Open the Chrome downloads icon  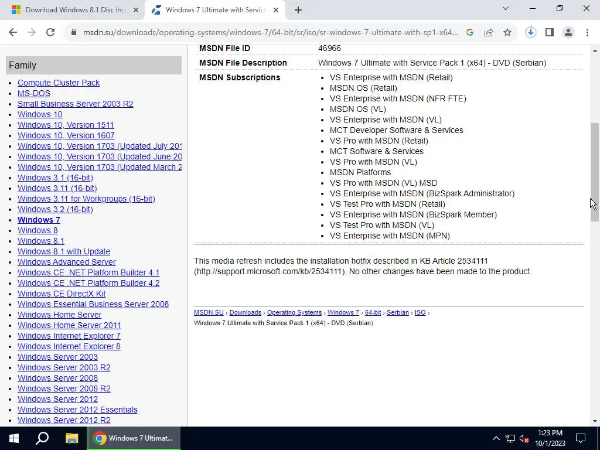531,33
